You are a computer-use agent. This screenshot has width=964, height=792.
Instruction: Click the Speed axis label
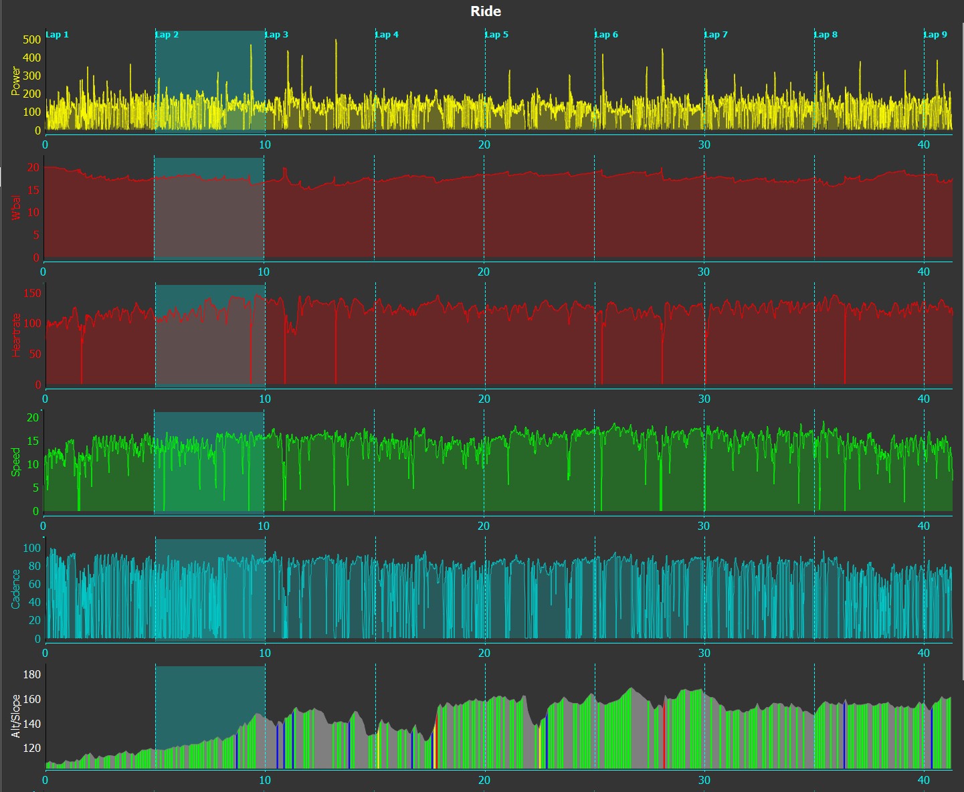click(16, 462)
